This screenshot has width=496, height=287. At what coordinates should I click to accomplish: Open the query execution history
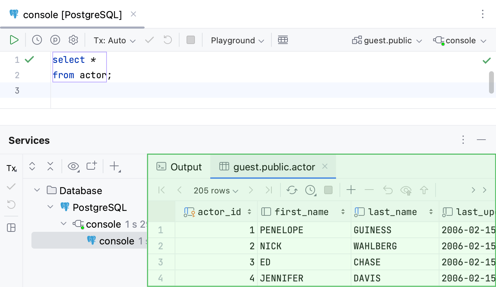(37, 40)
